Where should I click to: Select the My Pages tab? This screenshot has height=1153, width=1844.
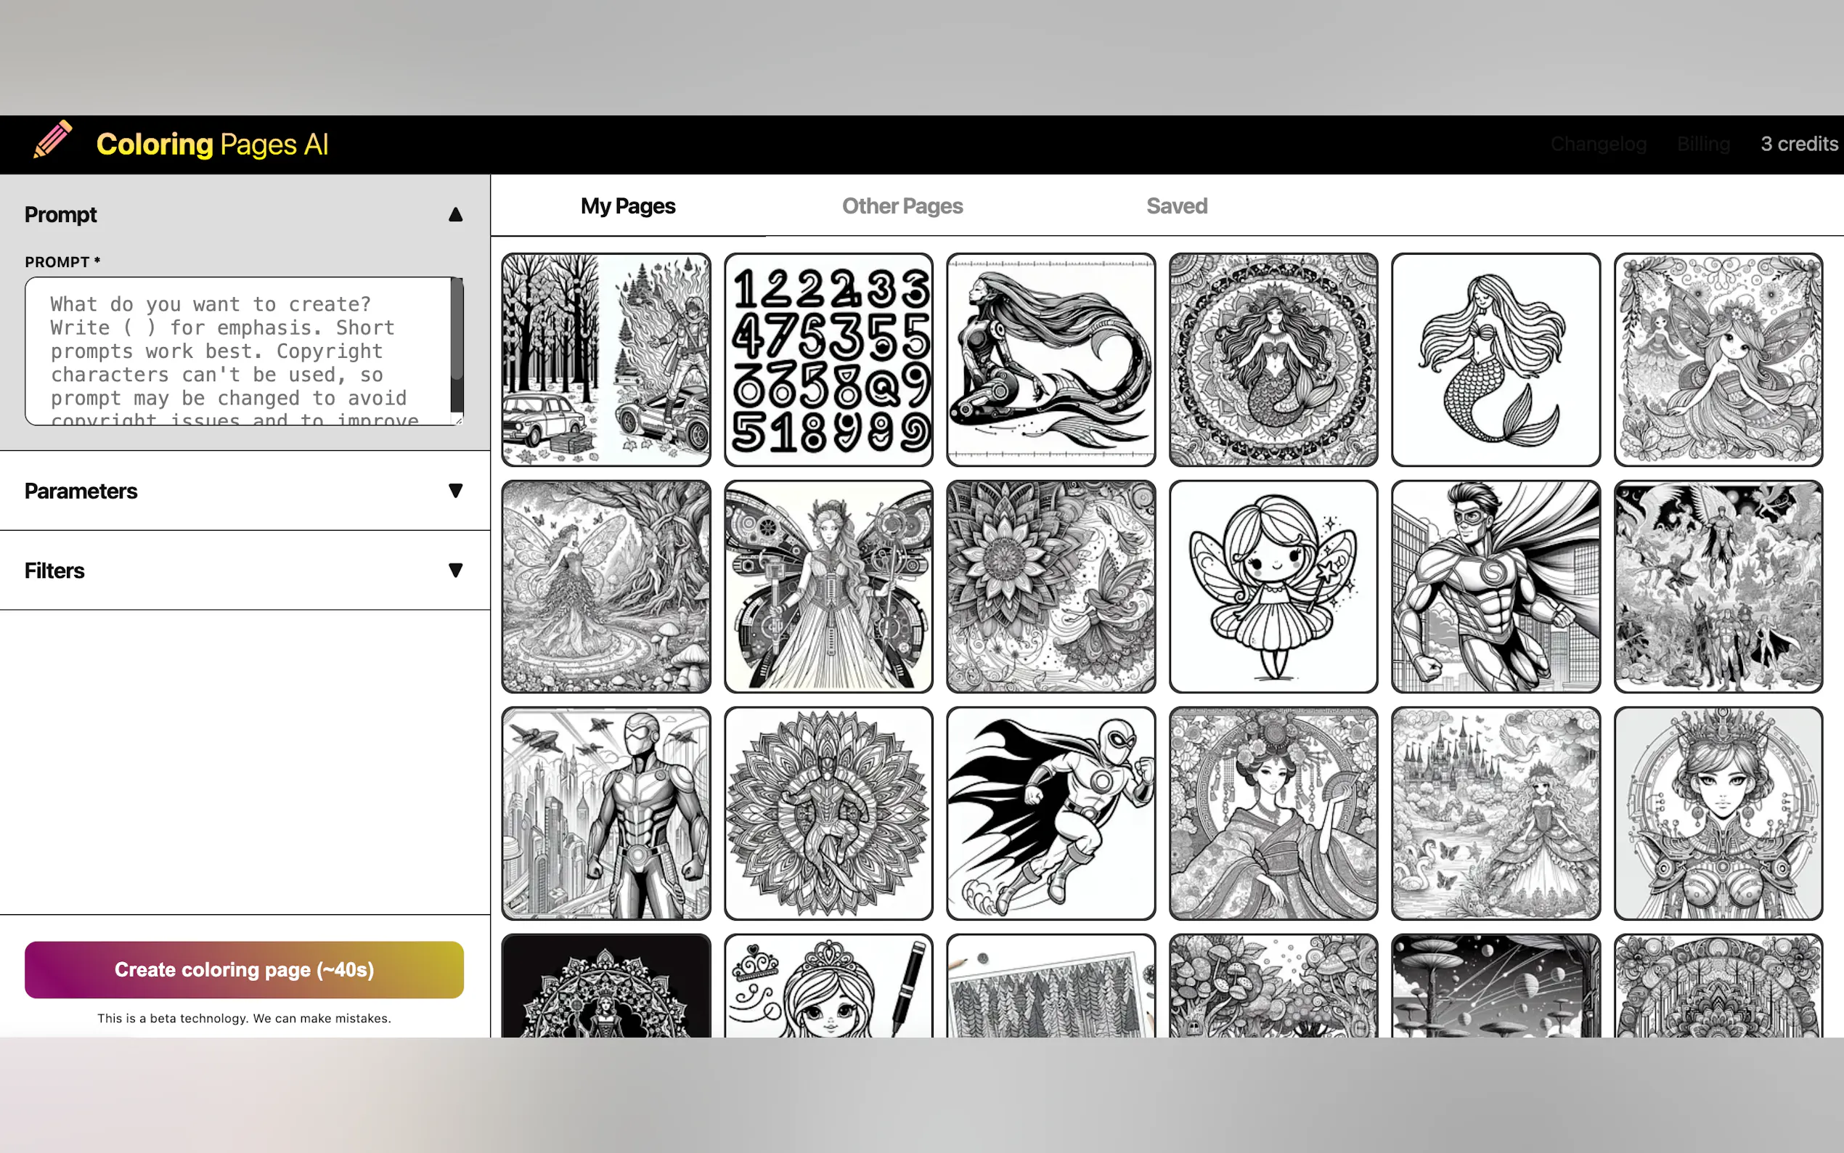pyautogui.click(x=627, y=206)
